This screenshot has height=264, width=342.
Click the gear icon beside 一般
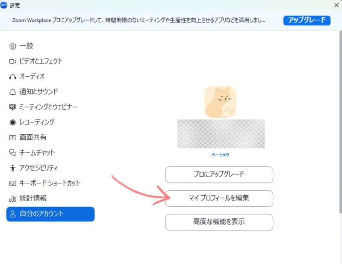click(12, 46)
